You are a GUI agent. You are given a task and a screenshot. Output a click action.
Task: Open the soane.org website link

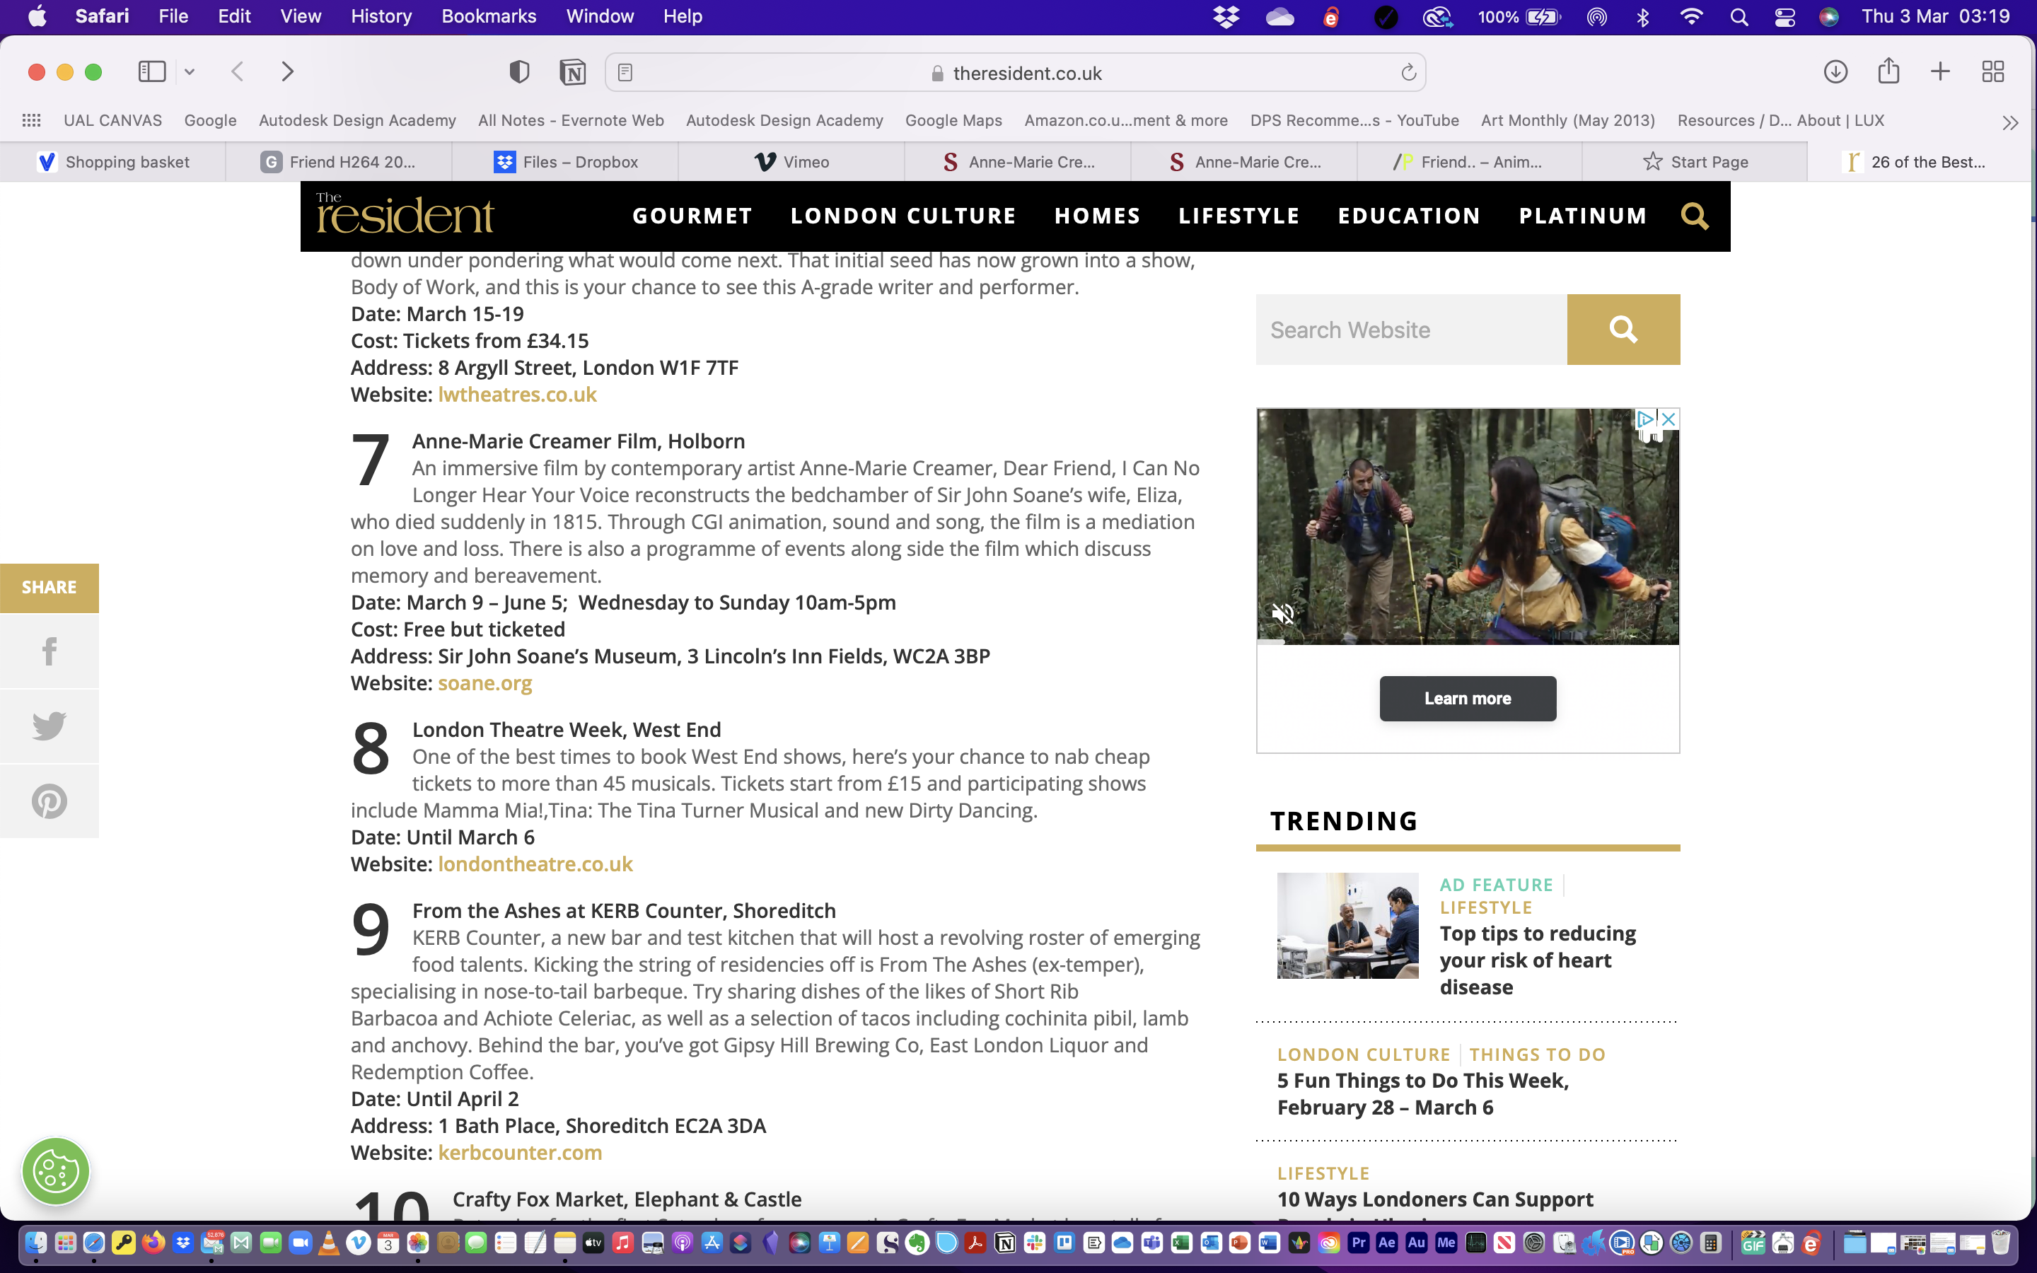tap(484, 682)
